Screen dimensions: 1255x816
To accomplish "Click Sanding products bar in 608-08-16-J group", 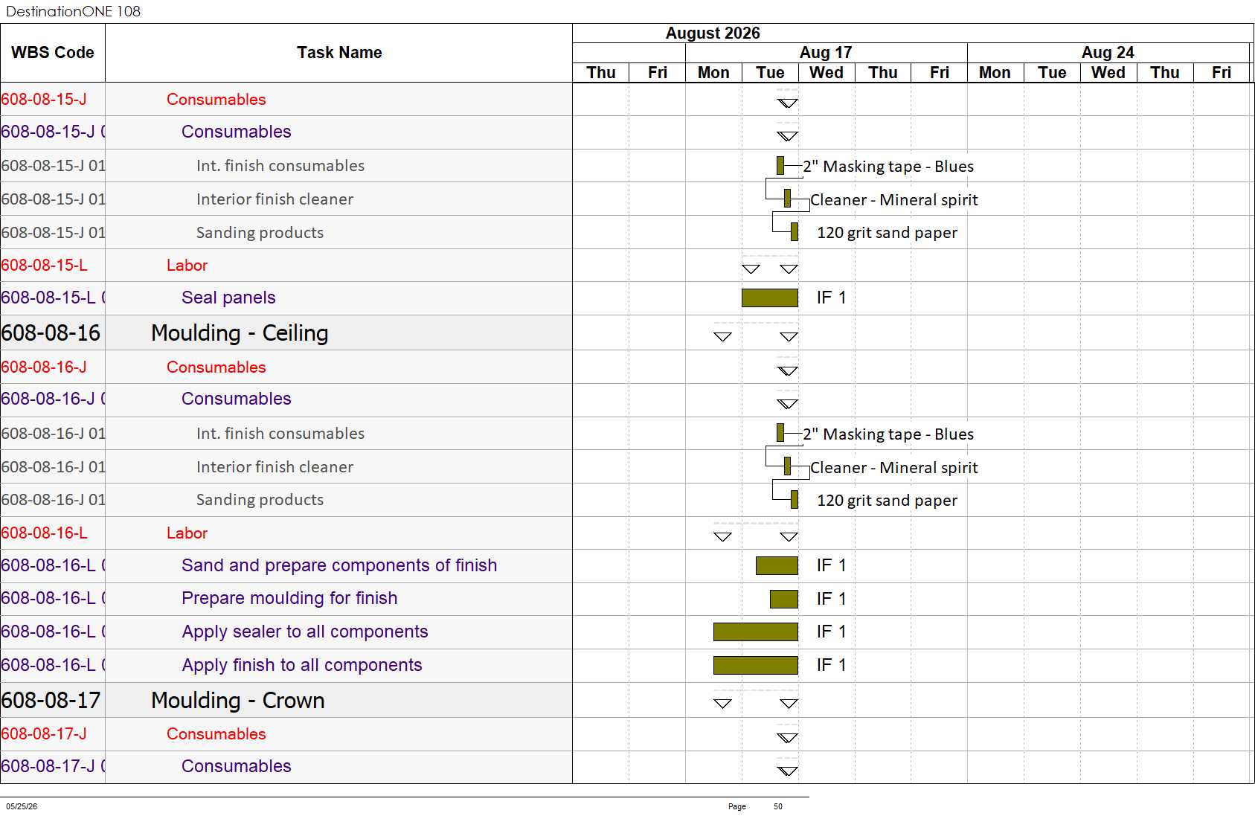I will pos(795,500).
